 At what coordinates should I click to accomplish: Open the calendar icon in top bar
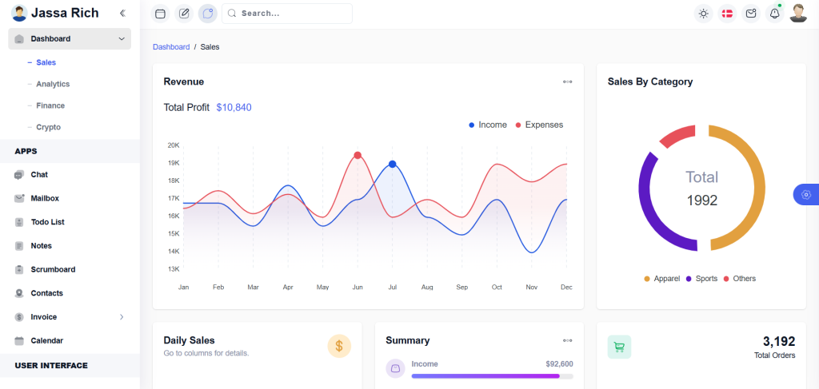(x=160, y=14)
